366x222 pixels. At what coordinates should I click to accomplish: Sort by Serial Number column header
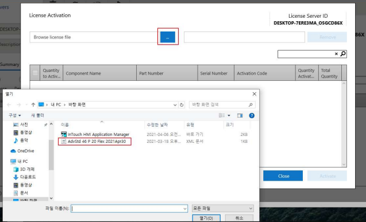pos(216,73)
